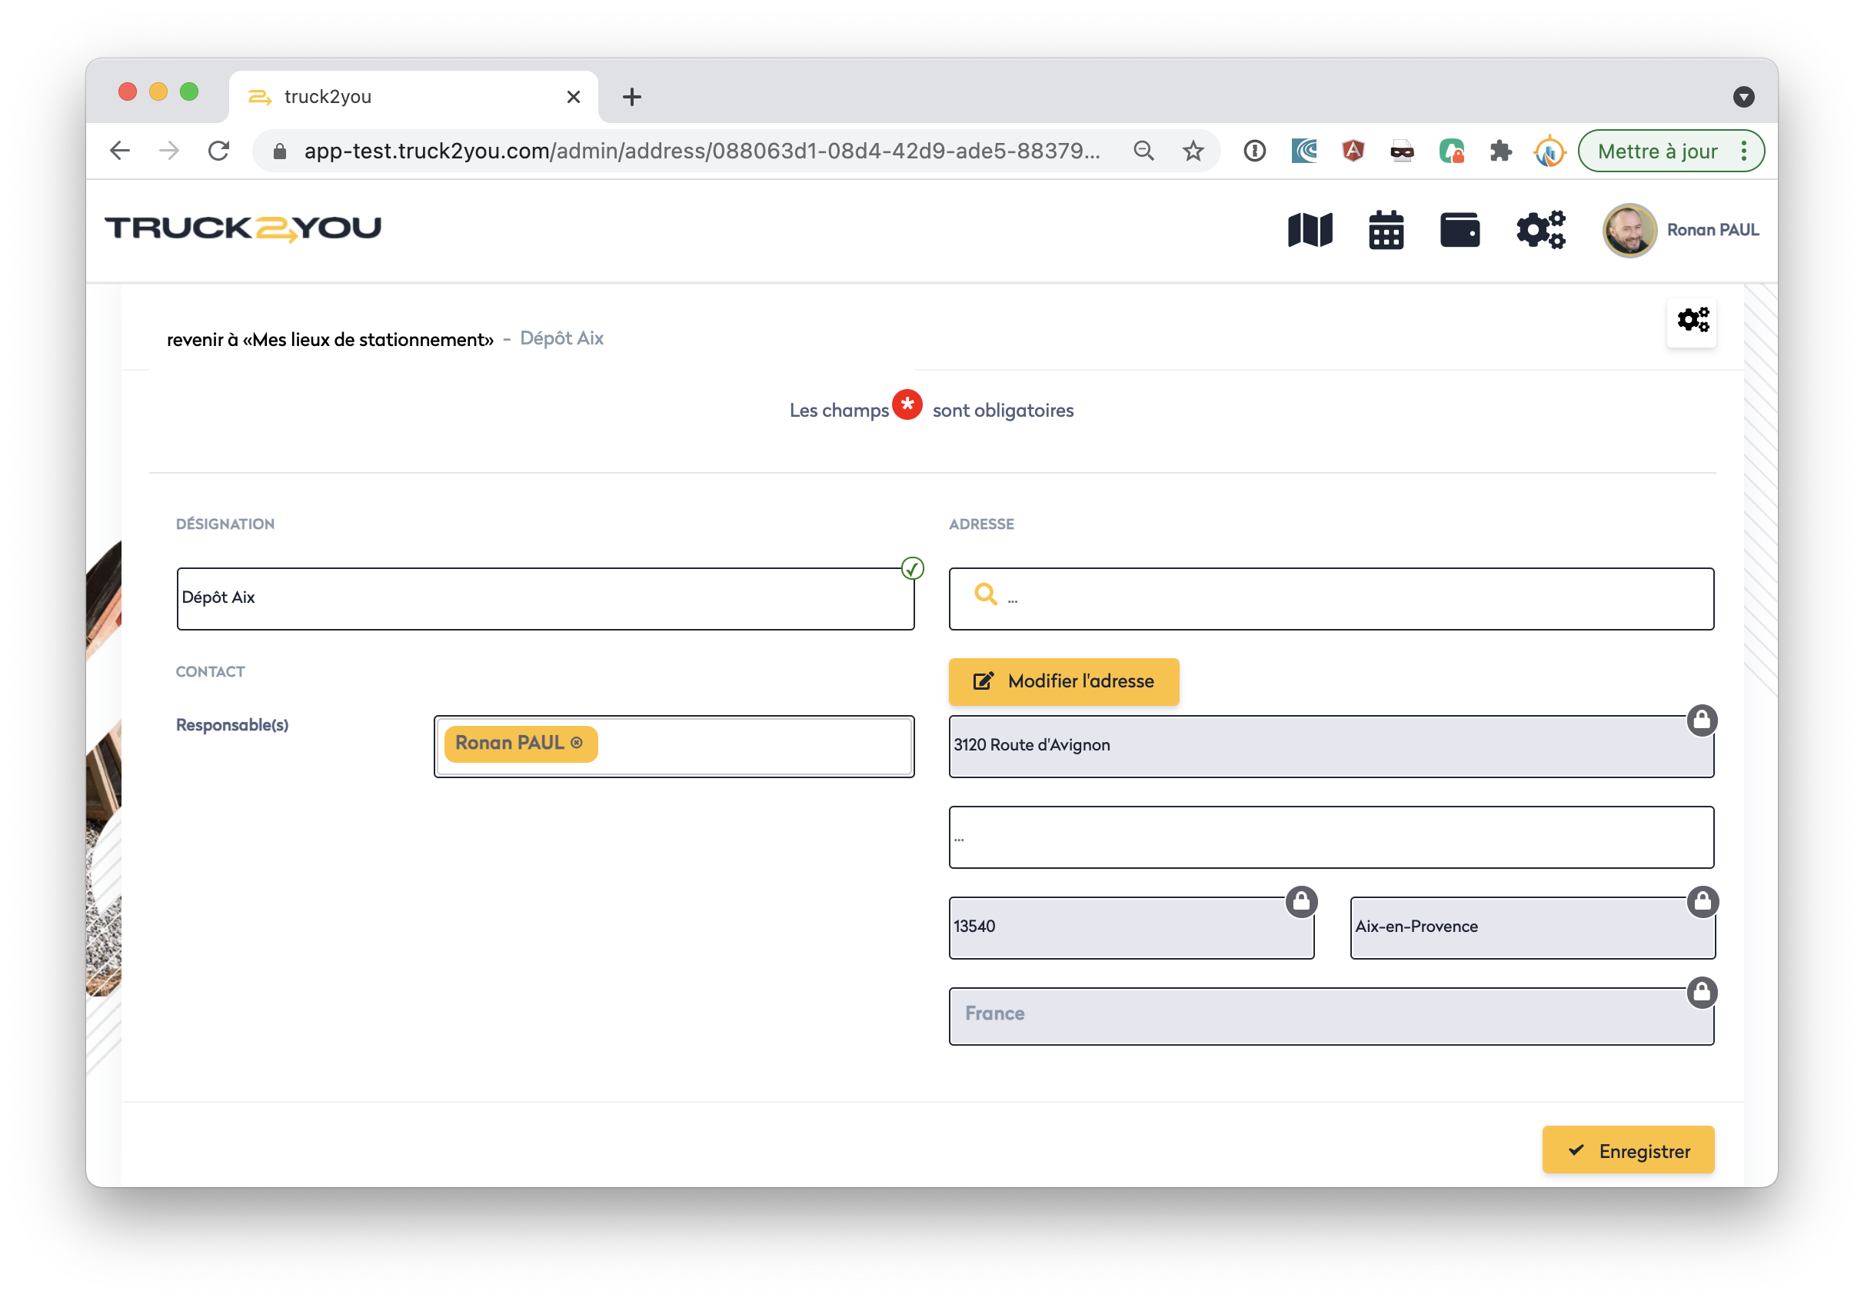Open the calendar icon in header
This screenshot has height=1301, width=1864.
pyautogui.click(x=1386, y=230)
